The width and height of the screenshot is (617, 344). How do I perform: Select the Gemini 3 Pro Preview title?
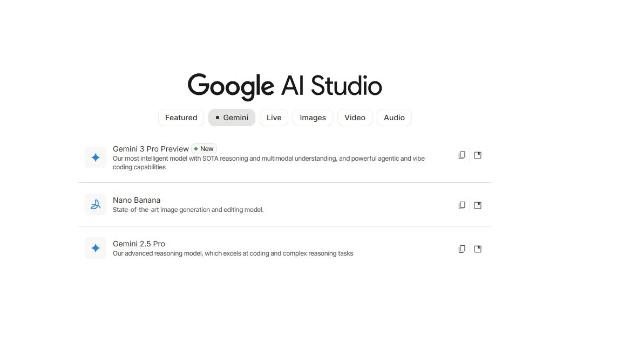coord(151,149)
